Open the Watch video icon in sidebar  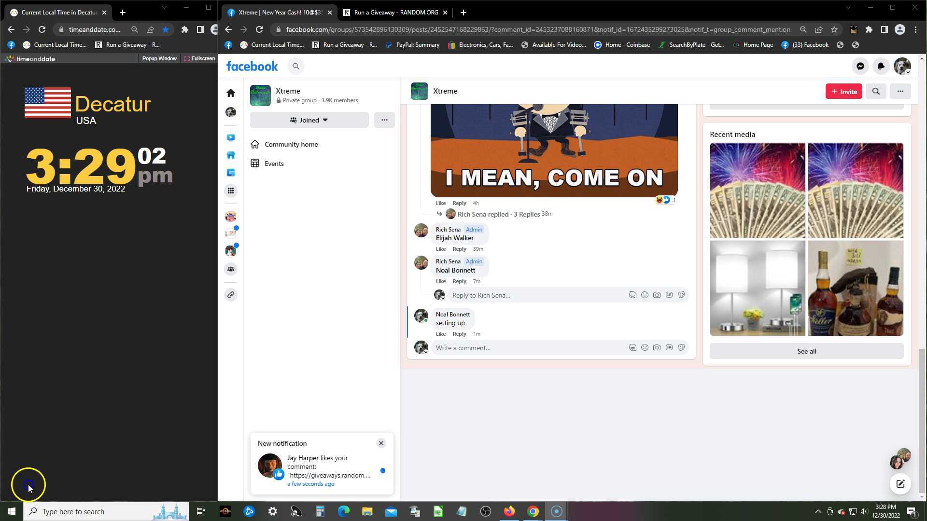coord(231,137)
